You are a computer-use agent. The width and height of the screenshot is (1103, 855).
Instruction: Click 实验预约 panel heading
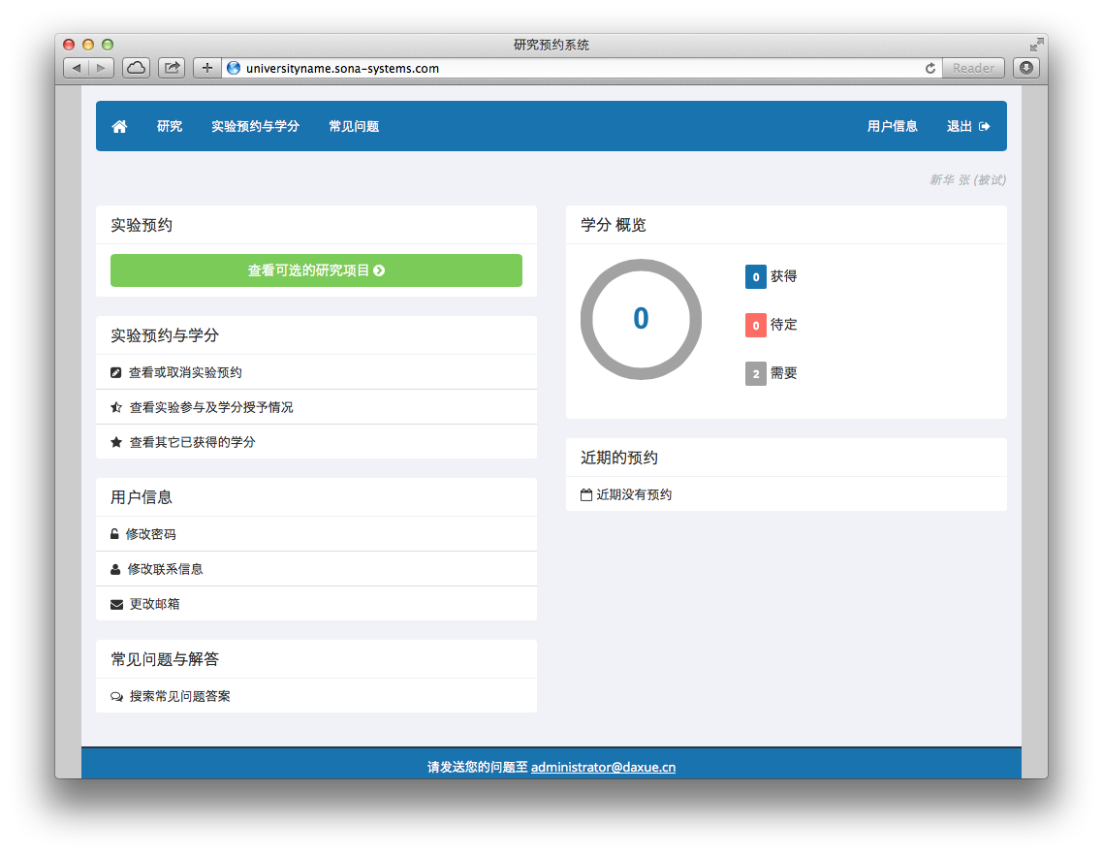pyautogui.click(x=142, y=225)
